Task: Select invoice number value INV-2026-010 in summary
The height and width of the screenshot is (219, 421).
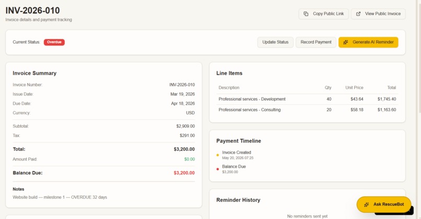Action: (182, 84)
